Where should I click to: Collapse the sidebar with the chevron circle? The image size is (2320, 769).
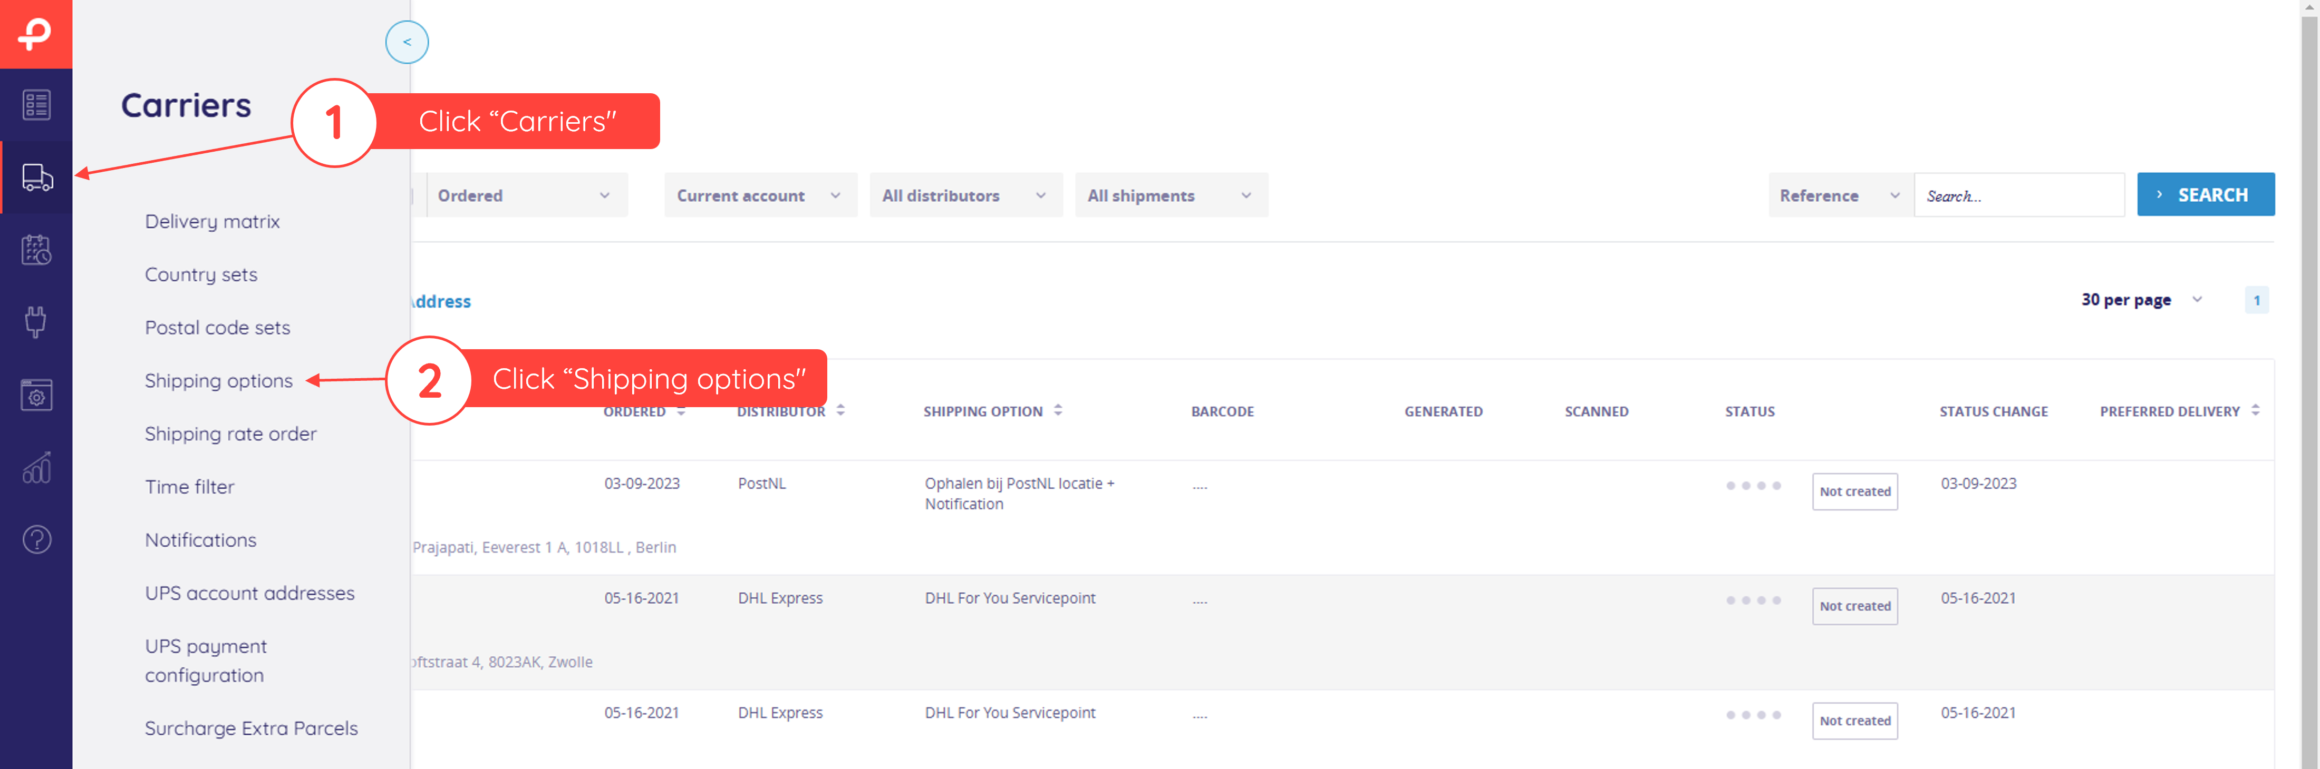[407, 42]
